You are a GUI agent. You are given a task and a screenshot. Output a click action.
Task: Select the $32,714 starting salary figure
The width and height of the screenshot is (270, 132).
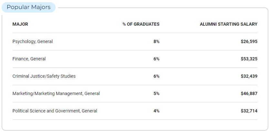pyautogui.click(x=249, y=111)
